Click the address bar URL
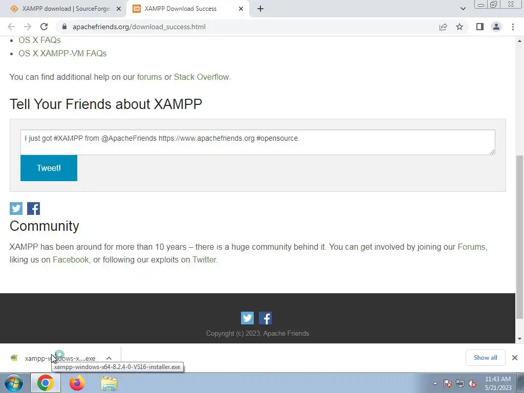 [x=139, y=27]
